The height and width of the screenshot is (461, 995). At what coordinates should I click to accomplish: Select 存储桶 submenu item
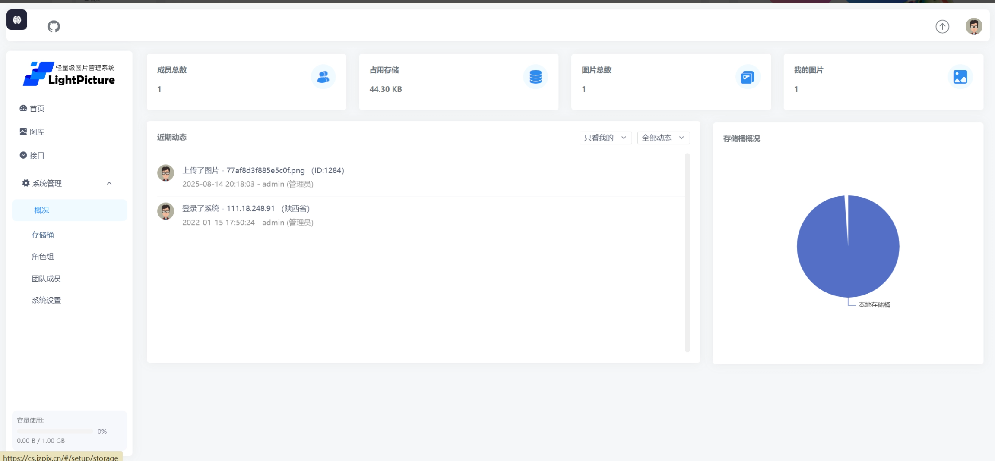(43, 235)
